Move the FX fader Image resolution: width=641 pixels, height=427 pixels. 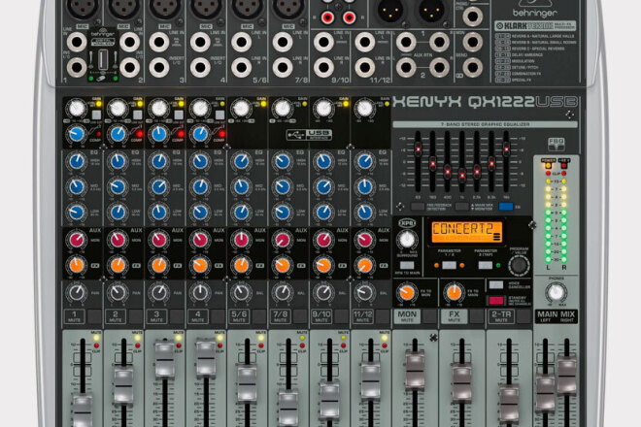click(462, 383)
